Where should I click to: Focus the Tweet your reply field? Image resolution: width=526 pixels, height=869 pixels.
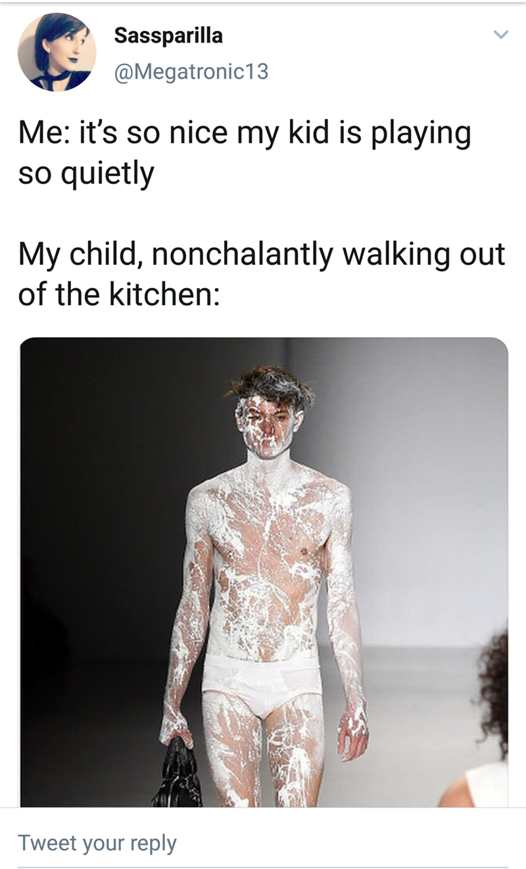pyautogui.click(x=263, y=843)
